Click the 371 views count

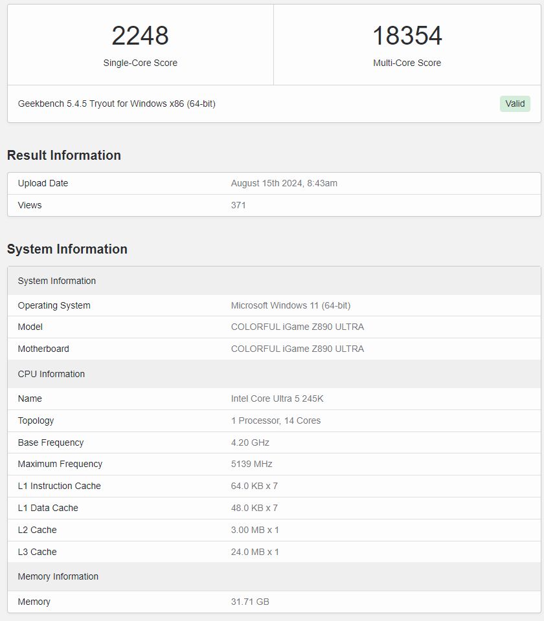coord(238,205)
